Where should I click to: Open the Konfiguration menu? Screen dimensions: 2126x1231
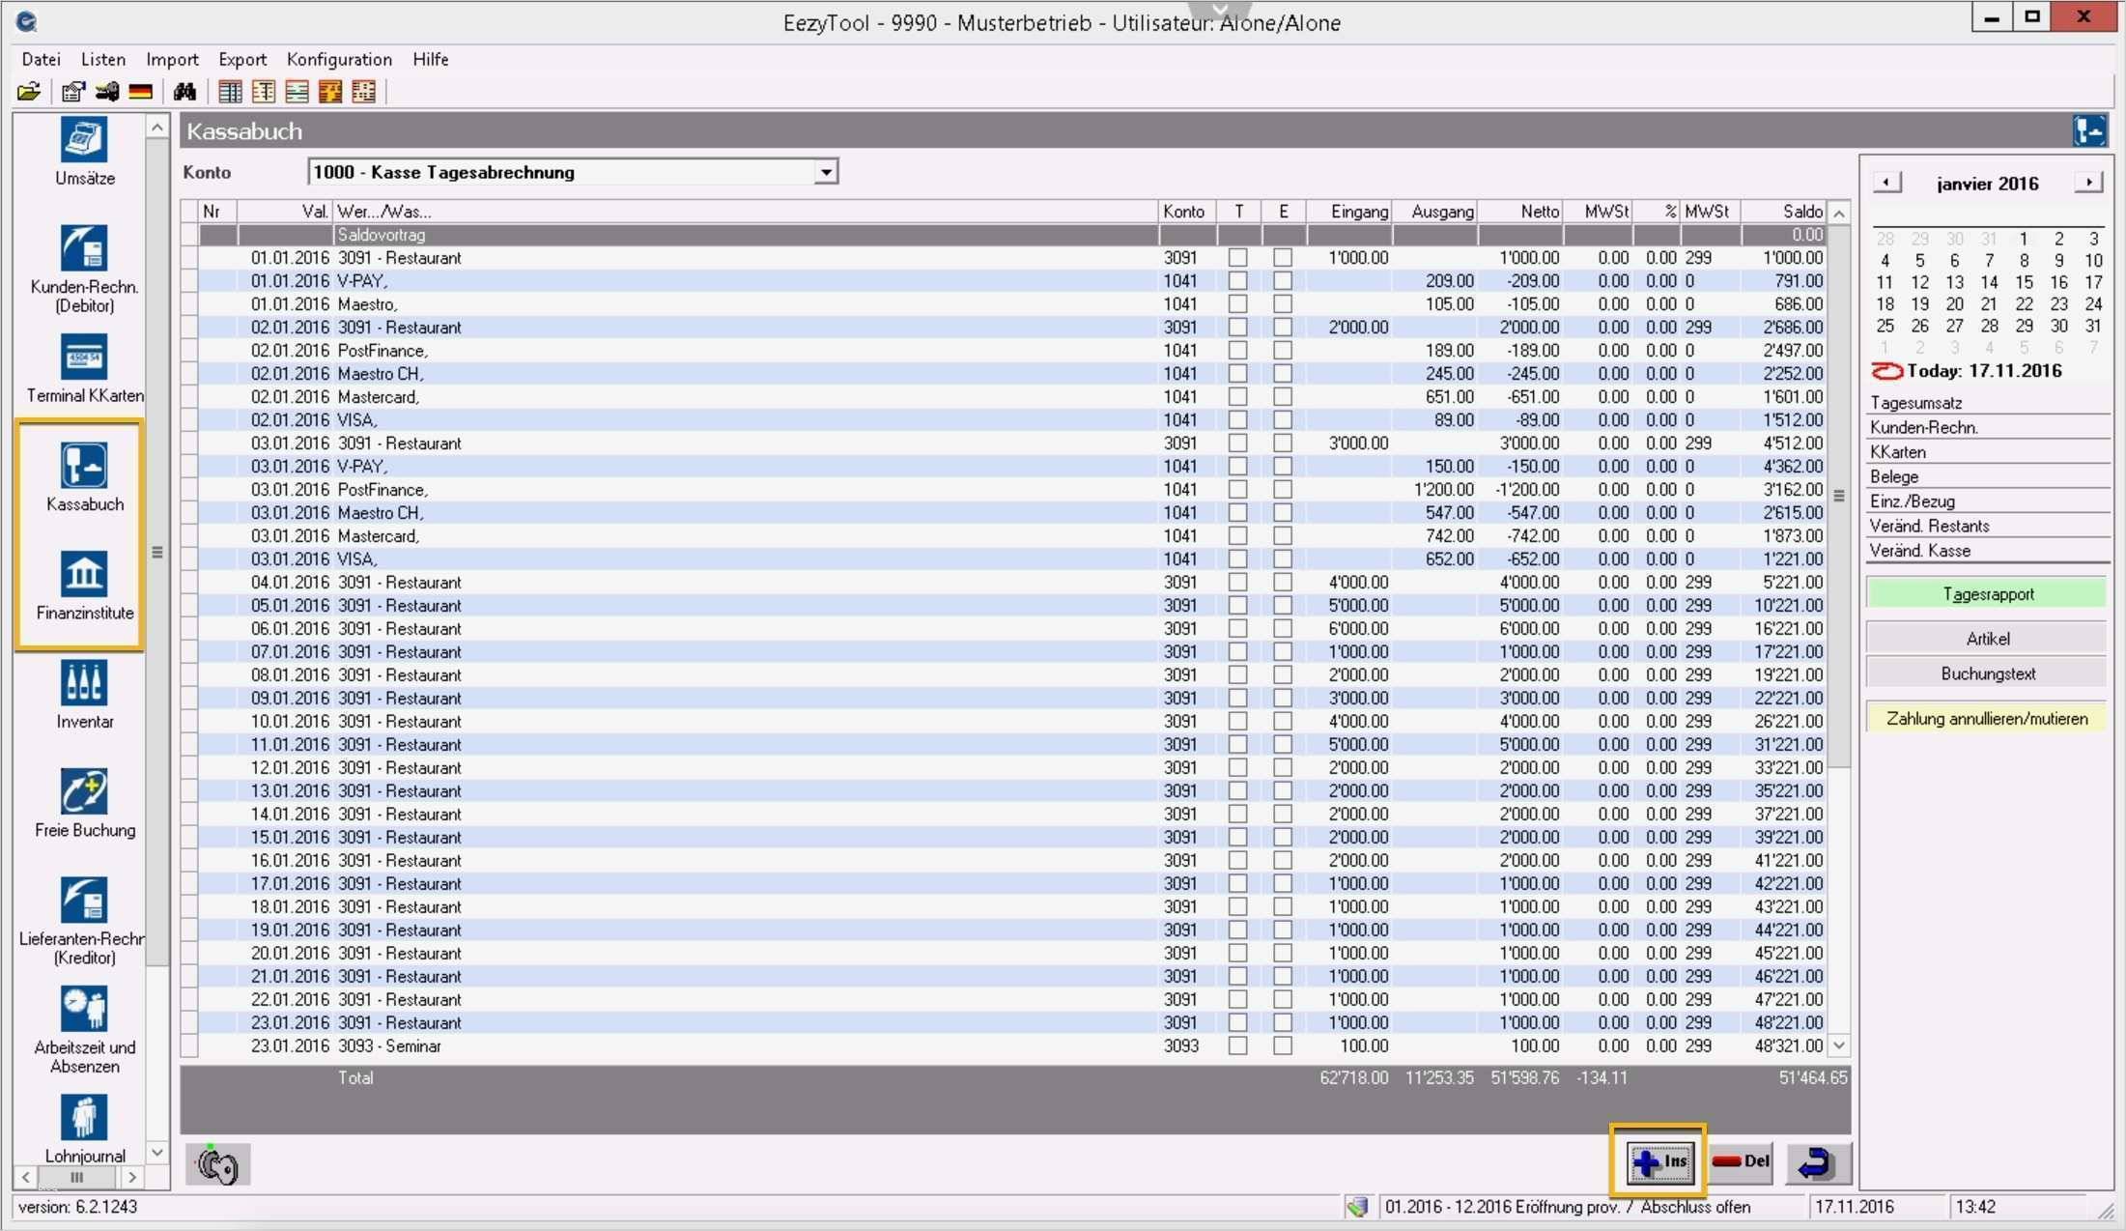click(339, 60)
